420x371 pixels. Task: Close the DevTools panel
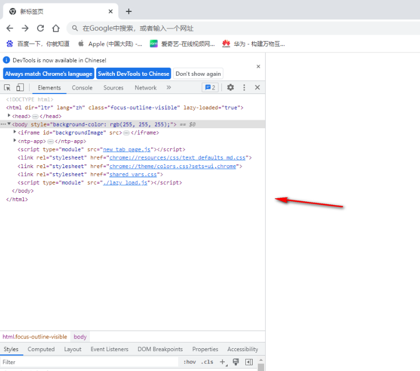click(x=257, y=87)
